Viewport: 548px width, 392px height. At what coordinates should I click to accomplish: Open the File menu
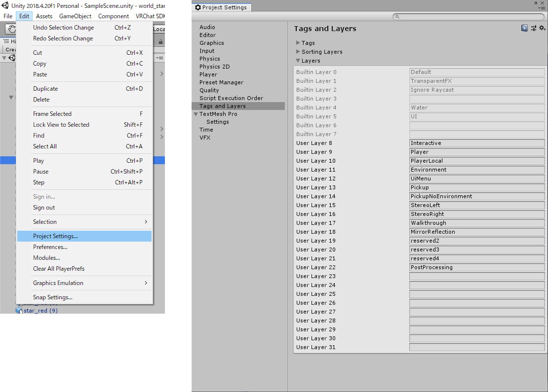[8, 16]
